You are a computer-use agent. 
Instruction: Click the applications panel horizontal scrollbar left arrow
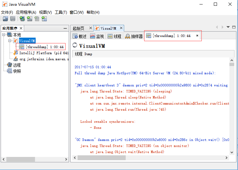[x=3, y=159]
